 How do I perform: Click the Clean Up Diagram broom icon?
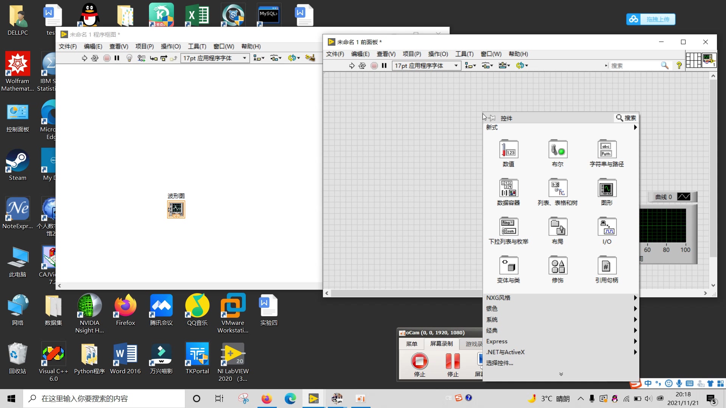[310, 58]
